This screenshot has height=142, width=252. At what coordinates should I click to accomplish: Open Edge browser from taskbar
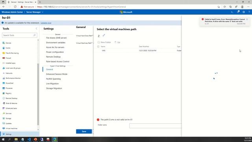(x=55, y=139)
